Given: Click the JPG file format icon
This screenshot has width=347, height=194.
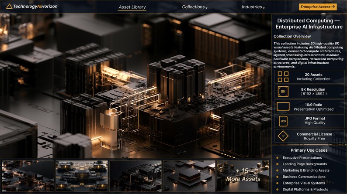Looking at the screenshot, I should point(283,121).
